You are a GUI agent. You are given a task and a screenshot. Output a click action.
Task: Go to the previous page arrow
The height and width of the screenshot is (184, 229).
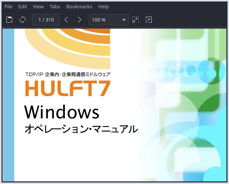click(66, 20)
